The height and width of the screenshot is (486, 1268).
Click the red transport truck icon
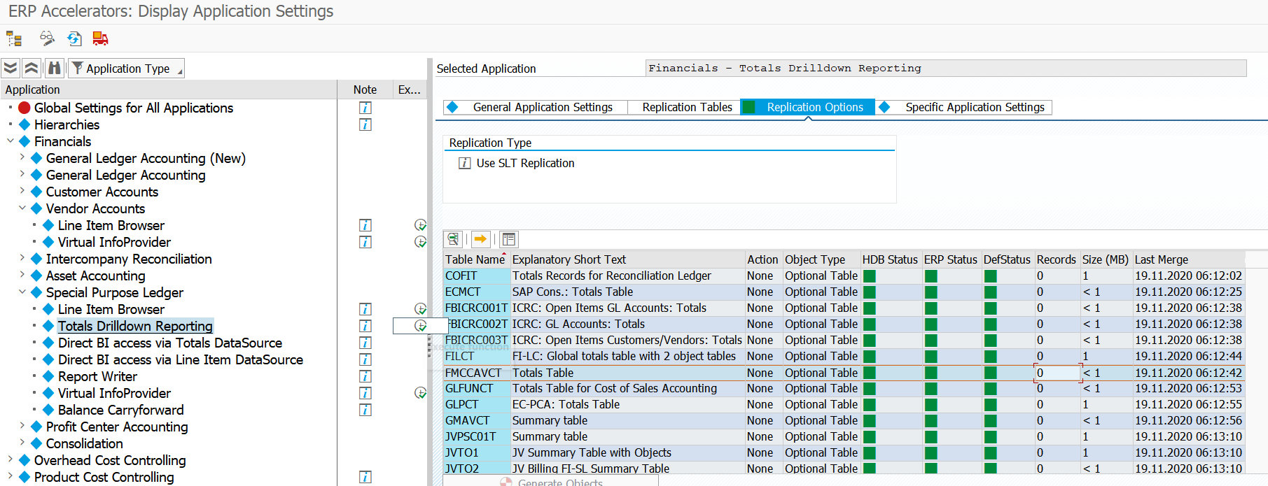(101, 38)
